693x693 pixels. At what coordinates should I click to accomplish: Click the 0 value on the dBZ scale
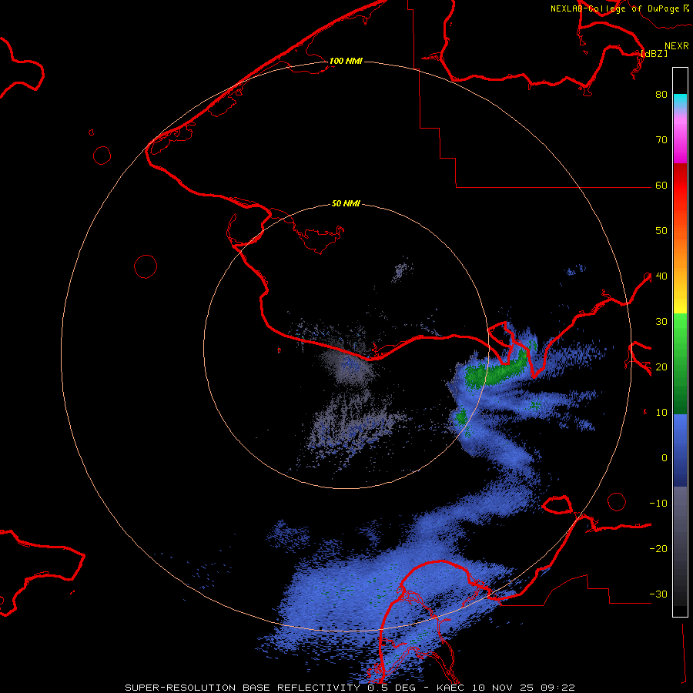[x=665, y=458]
